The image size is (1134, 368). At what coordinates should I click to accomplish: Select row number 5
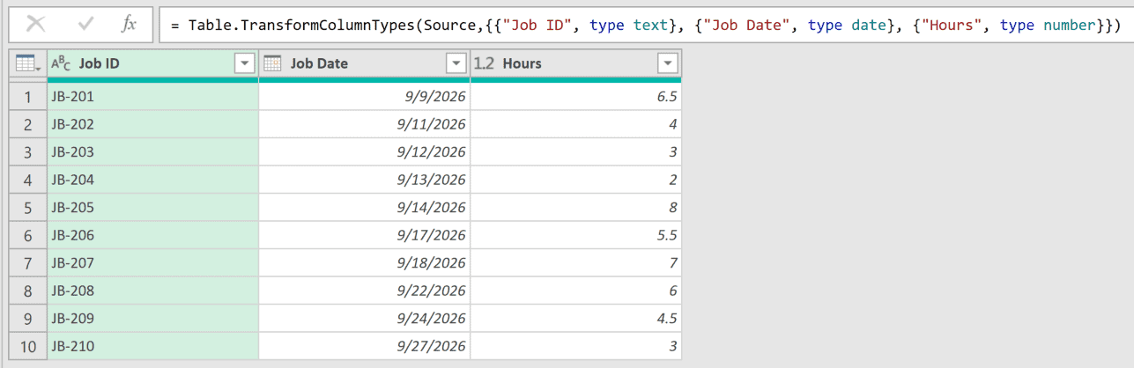click(28, 208)
